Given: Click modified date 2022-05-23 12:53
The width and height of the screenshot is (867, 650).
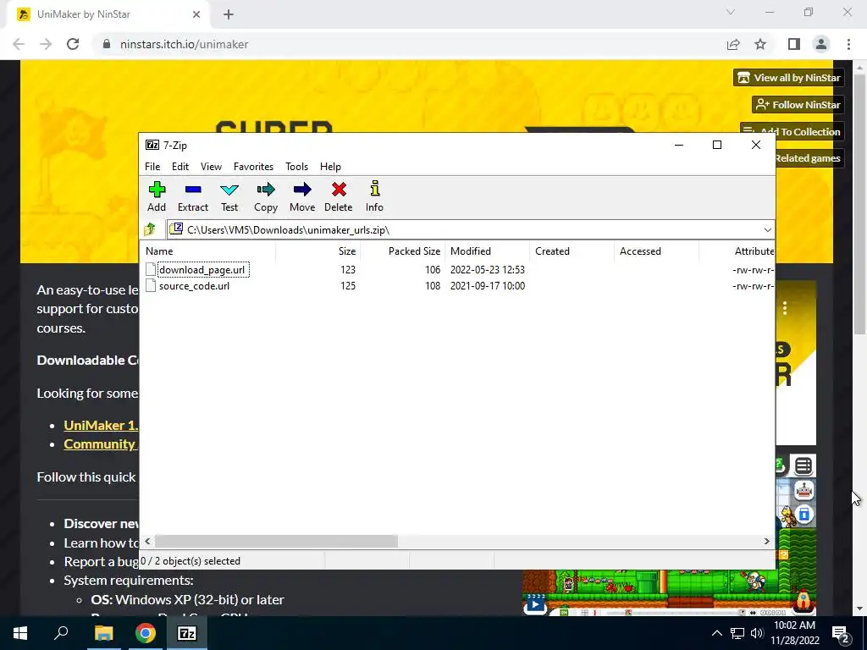Looking at the screenshot, I should pos(488,270).
